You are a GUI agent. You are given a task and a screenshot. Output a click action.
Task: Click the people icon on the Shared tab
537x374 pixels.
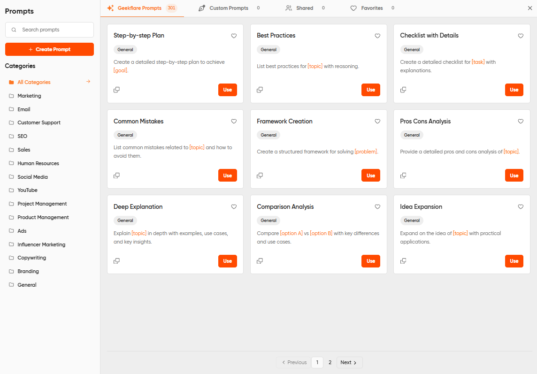point(288,8)
